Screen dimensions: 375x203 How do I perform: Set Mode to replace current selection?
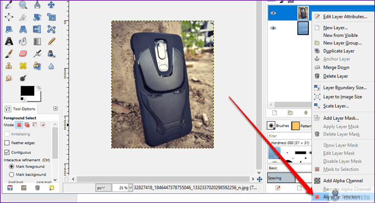19,125
